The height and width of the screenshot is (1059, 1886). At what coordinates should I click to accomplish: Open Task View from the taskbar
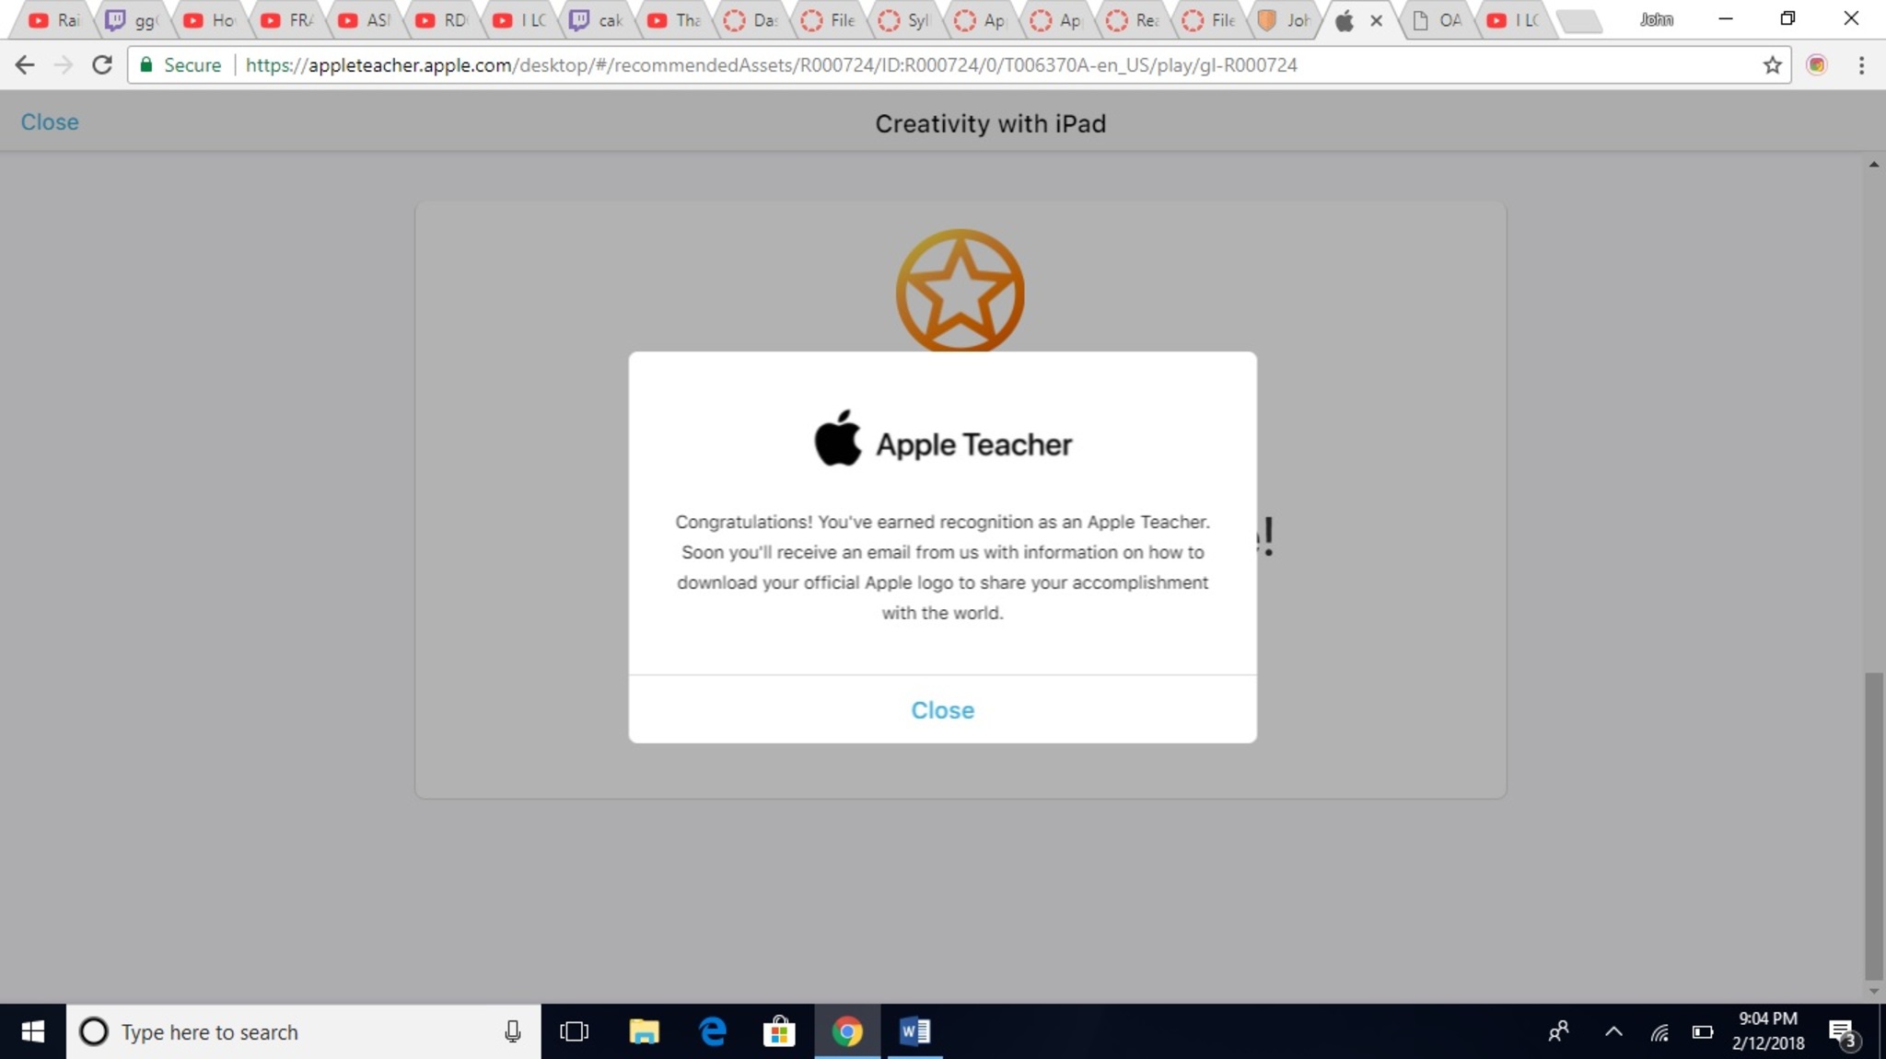click(x=574, y=1031)
